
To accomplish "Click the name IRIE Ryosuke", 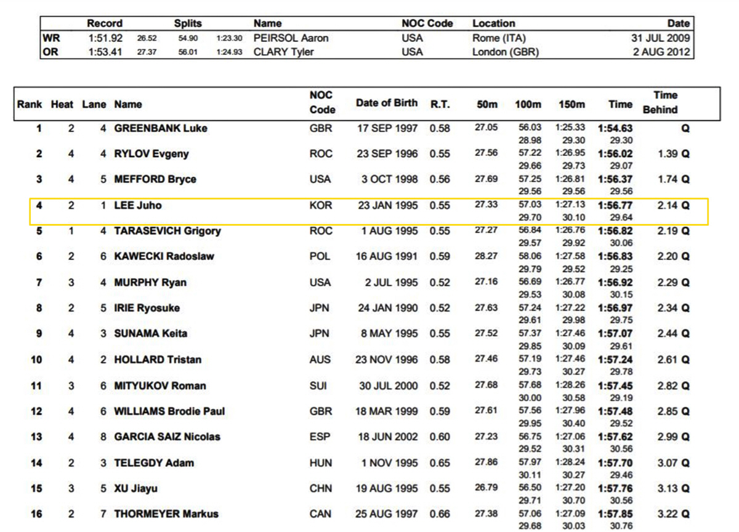I will click(147, 308).
